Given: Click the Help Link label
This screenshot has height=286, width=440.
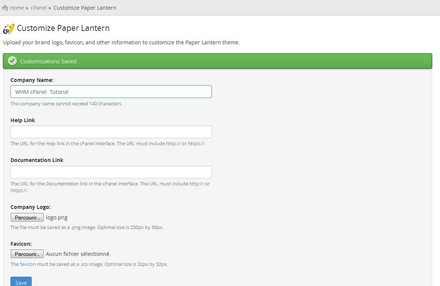Looking at the screenshot, I should 23,120.
